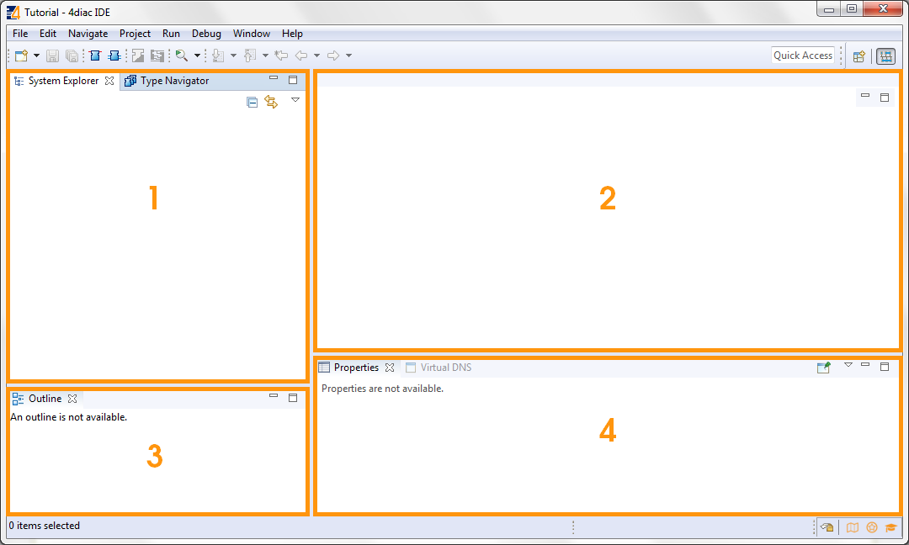Click the Open Perspective icon

click(859, 56)
